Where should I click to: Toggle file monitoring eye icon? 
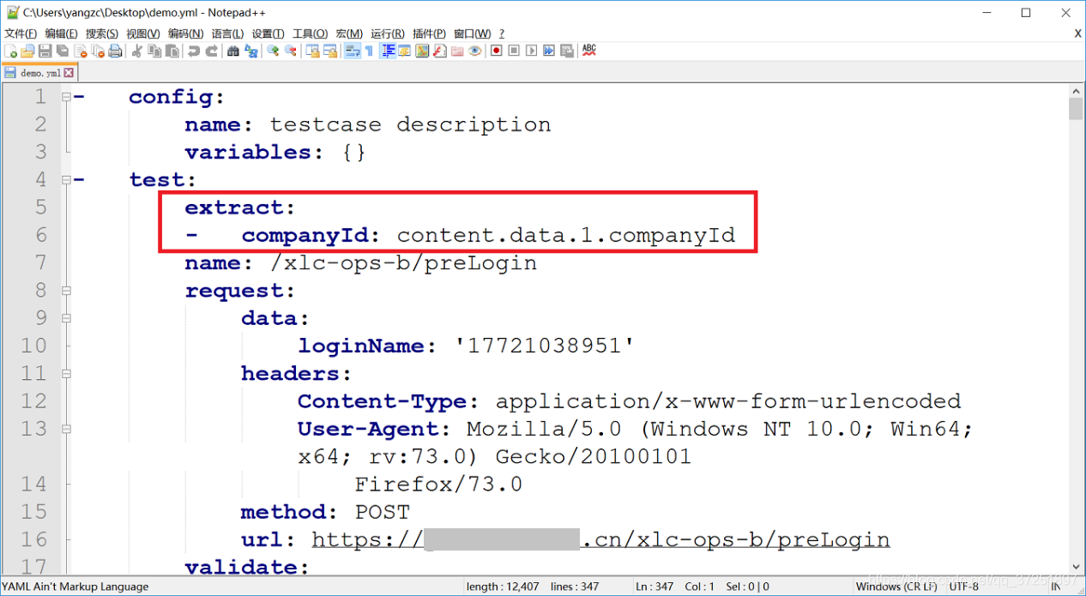[474, 51]
